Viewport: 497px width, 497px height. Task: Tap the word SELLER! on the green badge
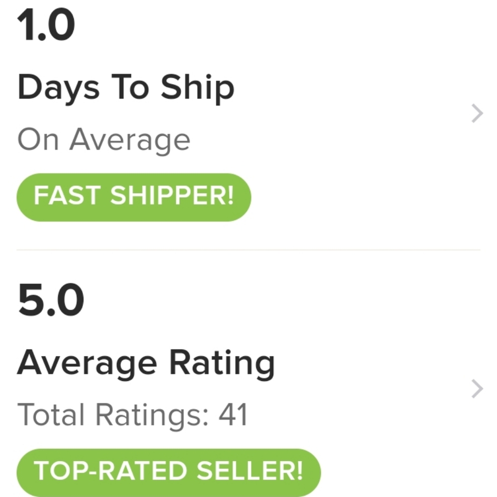click(x=249, y=472)
